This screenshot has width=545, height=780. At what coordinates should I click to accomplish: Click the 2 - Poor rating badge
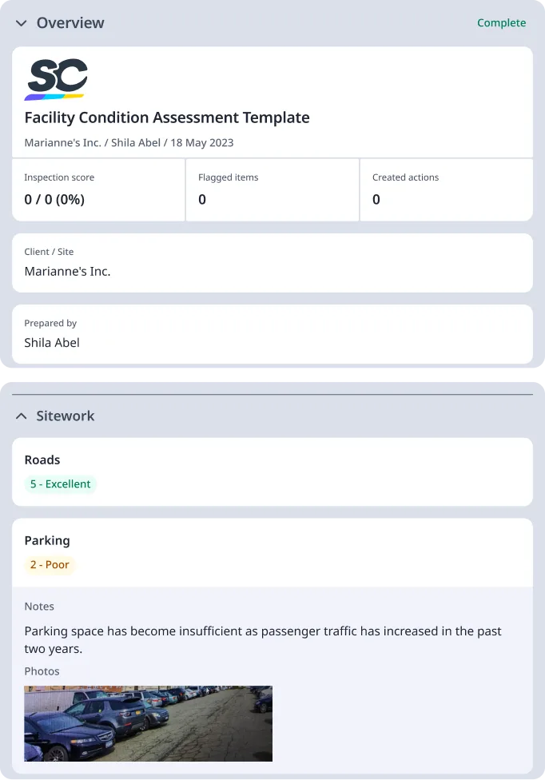click(50, 565)
